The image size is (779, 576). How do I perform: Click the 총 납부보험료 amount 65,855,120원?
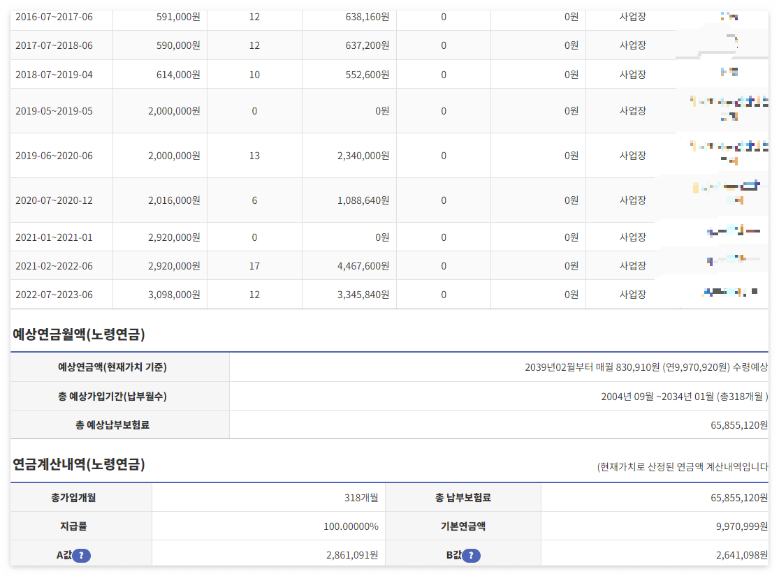click(x=730, y=498)
